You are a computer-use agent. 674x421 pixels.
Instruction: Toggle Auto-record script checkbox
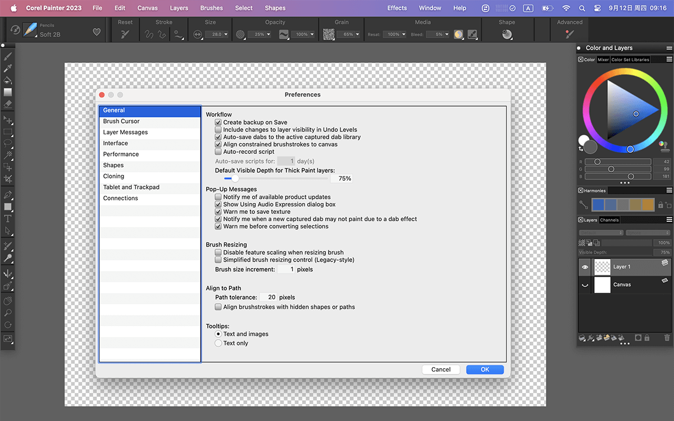click(218, 152)
